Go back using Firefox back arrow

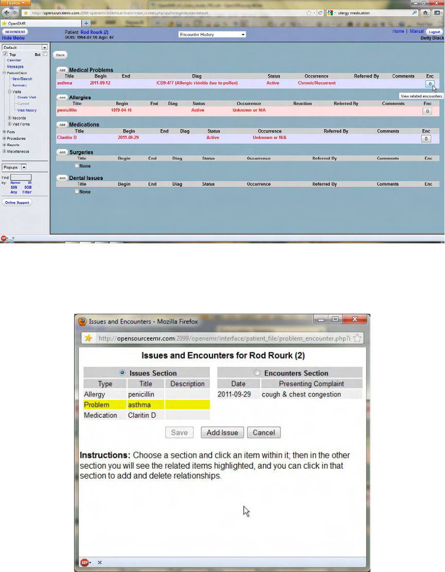point(6,13)
